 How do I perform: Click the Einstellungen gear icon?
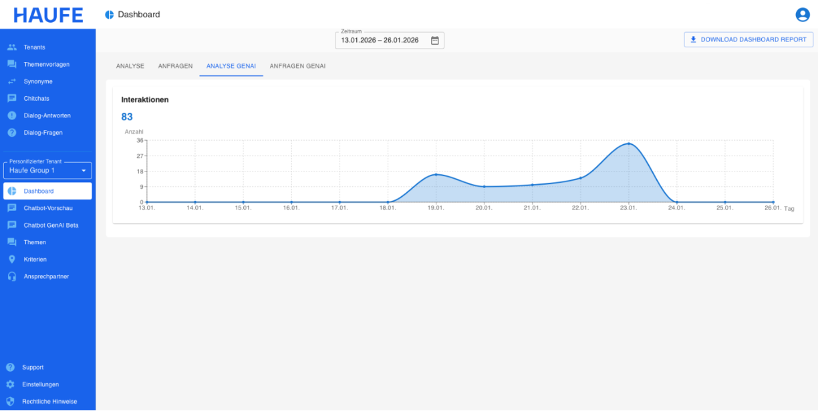(10, 384)
